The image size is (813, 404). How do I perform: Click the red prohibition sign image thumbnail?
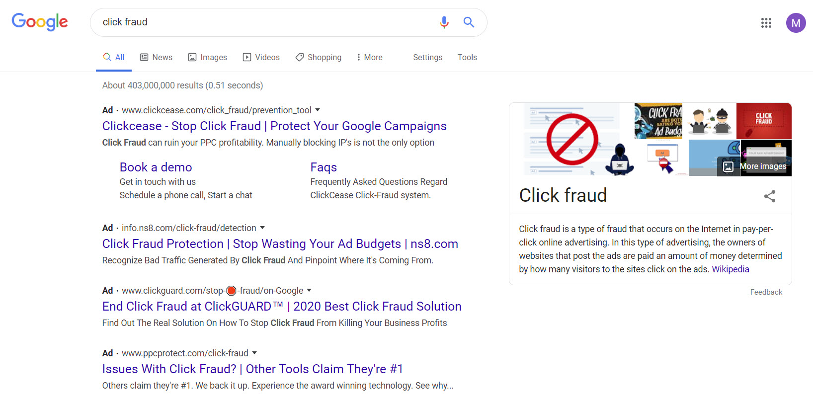pyautogui.click(x=571, y=139)
